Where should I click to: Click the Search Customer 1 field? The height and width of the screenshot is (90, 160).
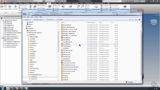tap(129, 14)
